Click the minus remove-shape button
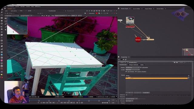This screenshot has width=194, height=109. tap(138, 93)
